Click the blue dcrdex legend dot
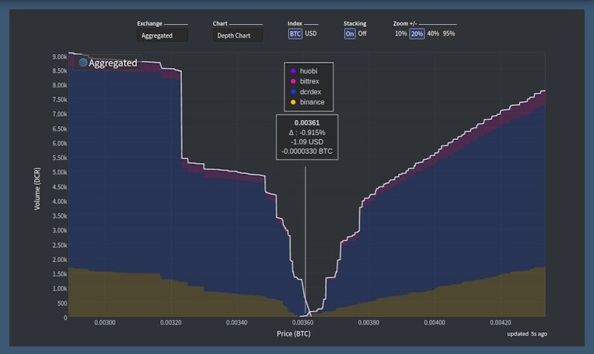594x354 pixels. [293, 92]
